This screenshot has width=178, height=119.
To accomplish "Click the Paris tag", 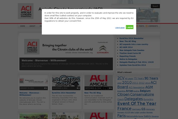I will tap(121, 116).
